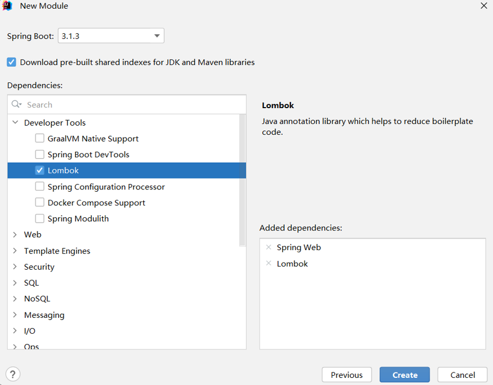
Task: Collapse the Developer Tools category
Action: (x=15, y=123)
